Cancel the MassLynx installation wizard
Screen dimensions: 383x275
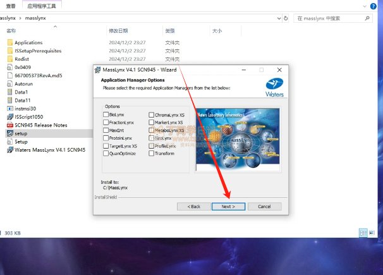point(265,206)
